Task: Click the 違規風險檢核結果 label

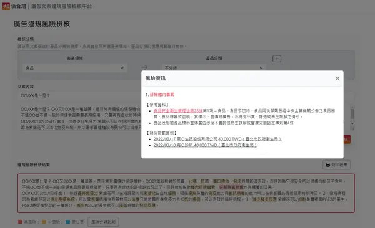Action: (34, 165)
